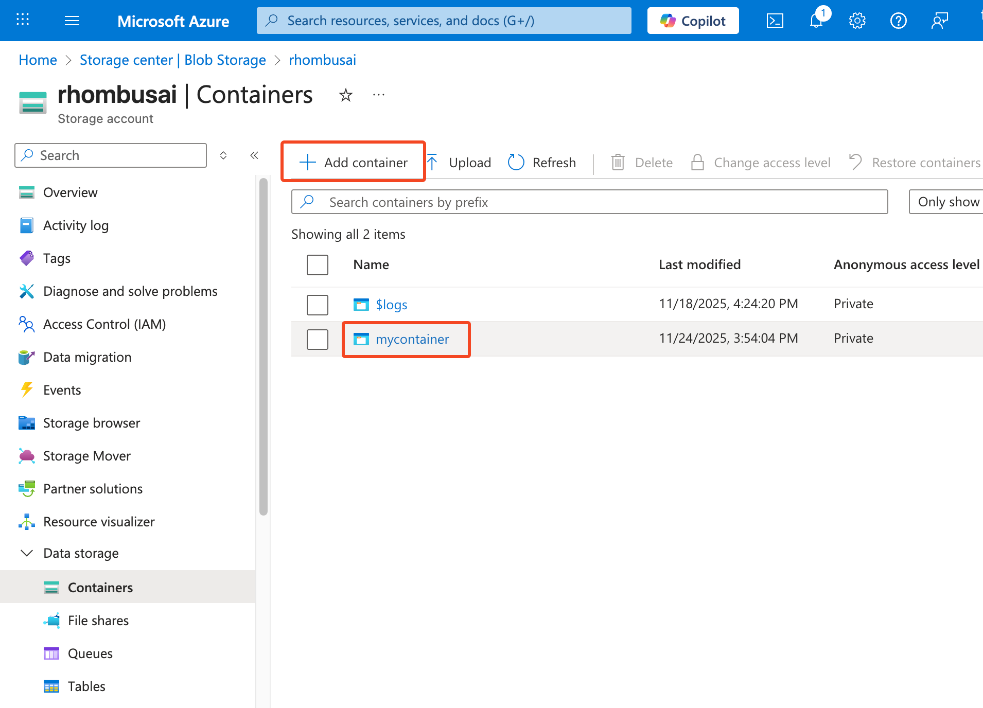Go to Access Control (IAM)
The width and height of the screenshot is (983, 708).
tap(104, 324)
